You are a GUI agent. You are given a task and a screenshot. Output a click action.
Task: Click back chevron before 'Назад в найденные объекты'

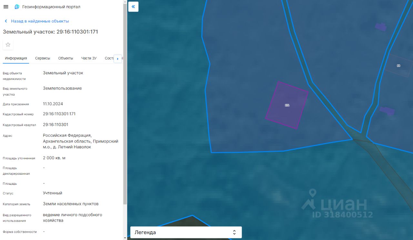[x=6, y=21]
